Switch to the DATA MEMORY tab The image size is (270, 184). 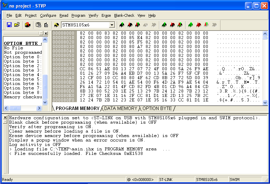coord(121,108)
